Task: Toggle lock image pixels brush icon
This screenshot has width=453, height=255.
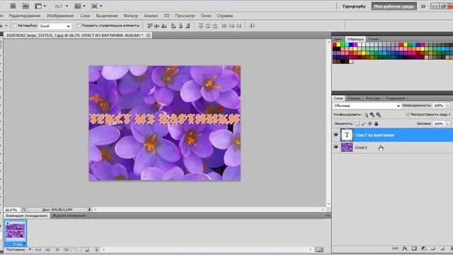Action: 363,124
